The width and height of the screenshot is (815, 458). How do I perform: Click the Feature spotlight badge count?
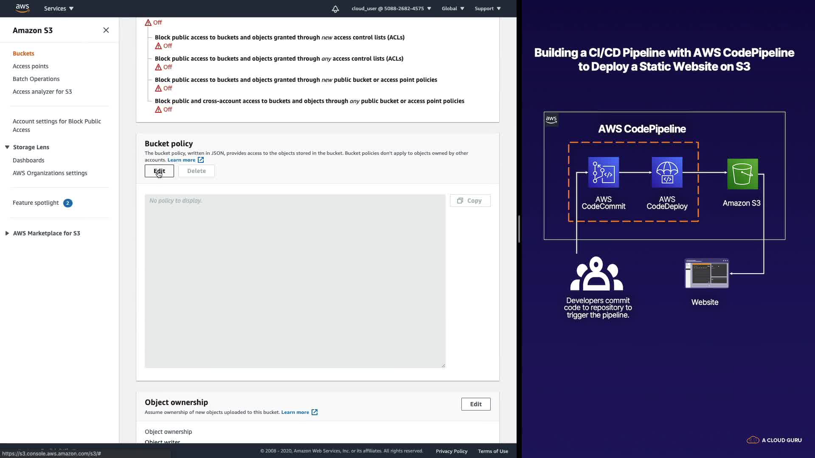67,203
